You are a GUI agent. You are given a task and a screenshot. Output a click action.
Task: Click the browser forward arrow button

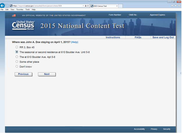coord(7,6)
